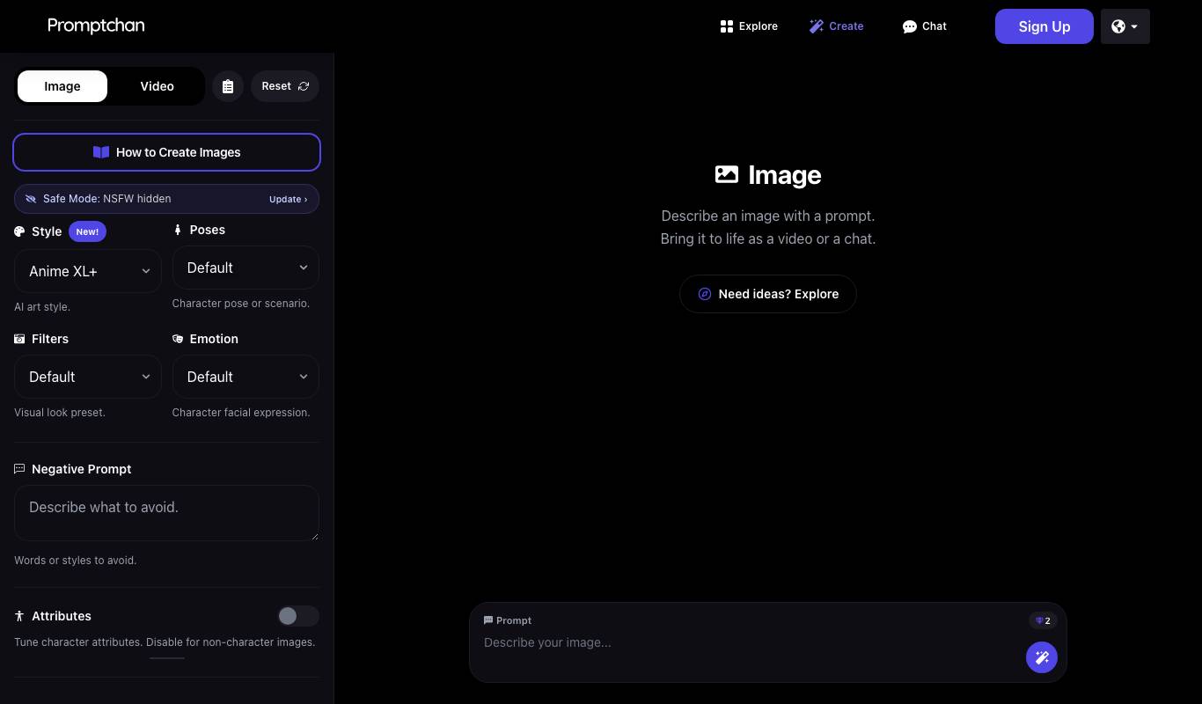Click the Poses figure icon
This screenshot has height=704, width=1202.
pyautogui.click(x=178, y=230)
